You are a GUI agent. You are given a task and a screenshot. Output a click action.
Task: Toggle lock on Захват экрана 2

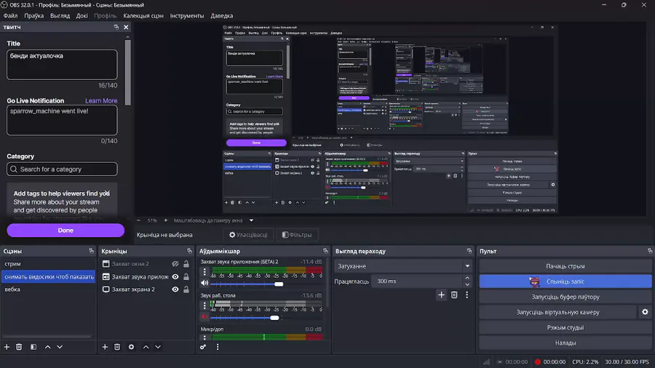click(x=186, y=289)
